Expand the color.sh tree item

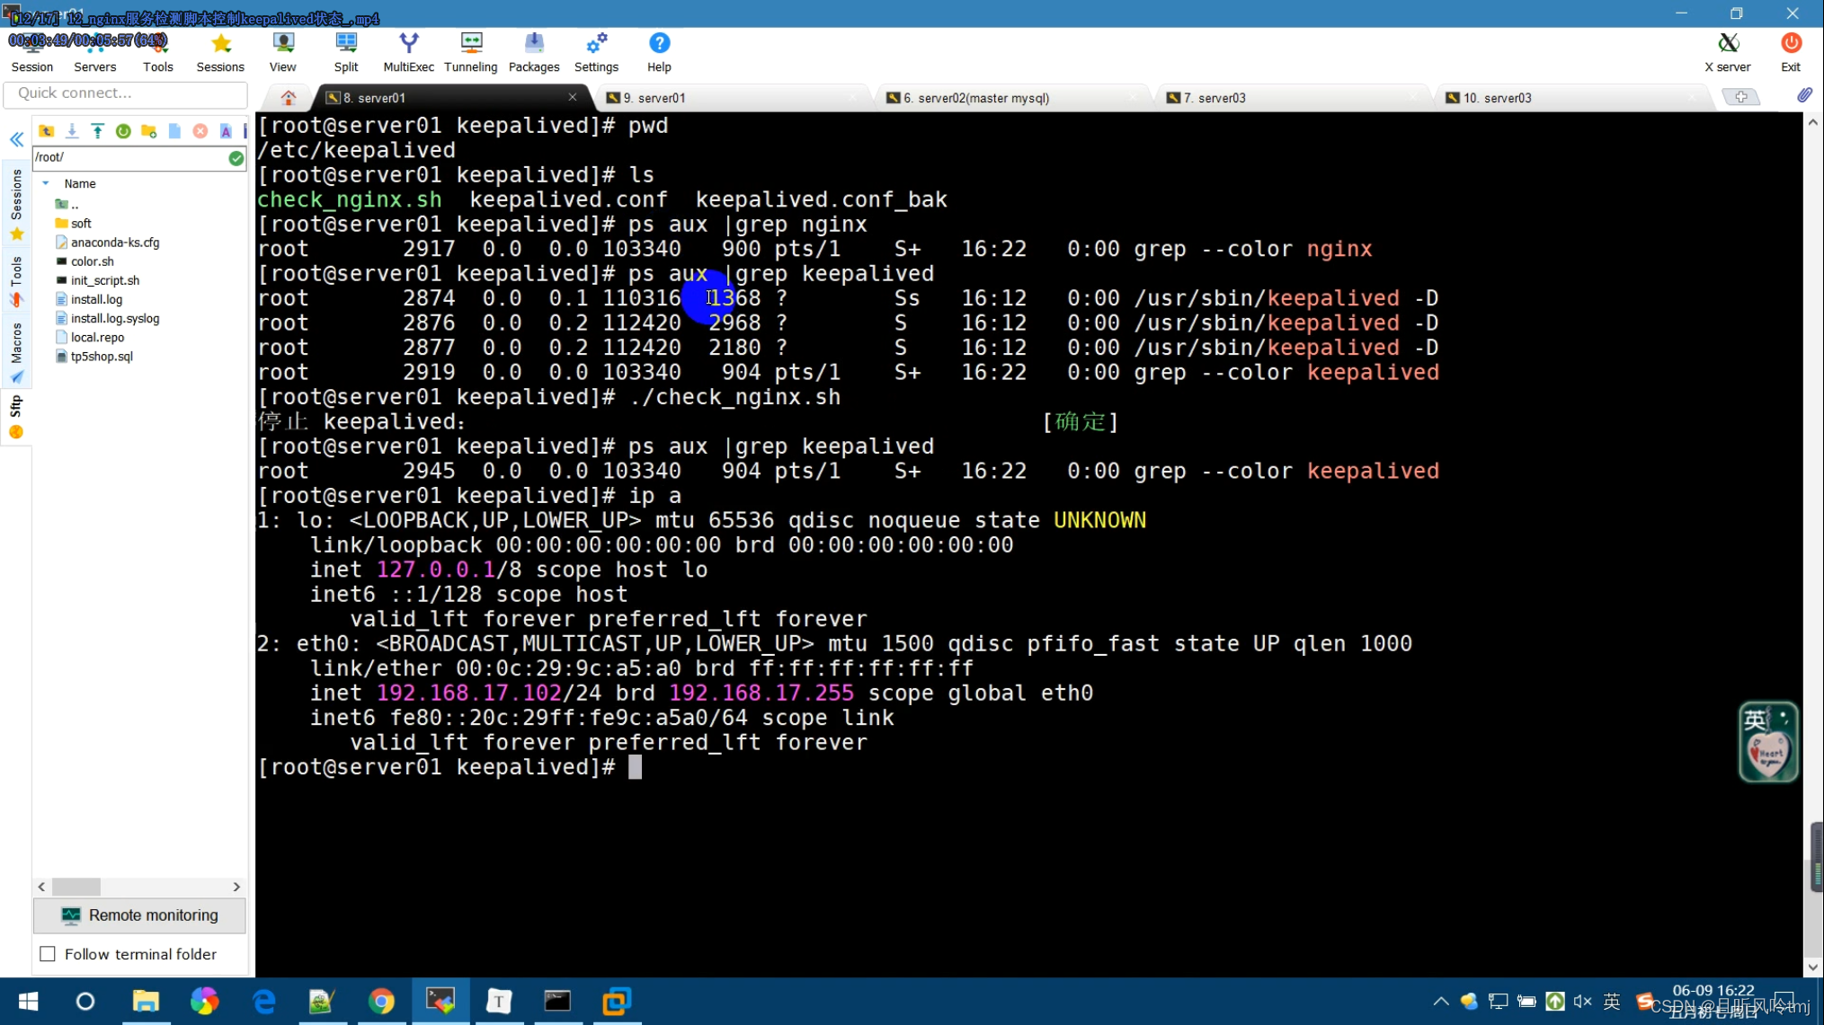92,261
